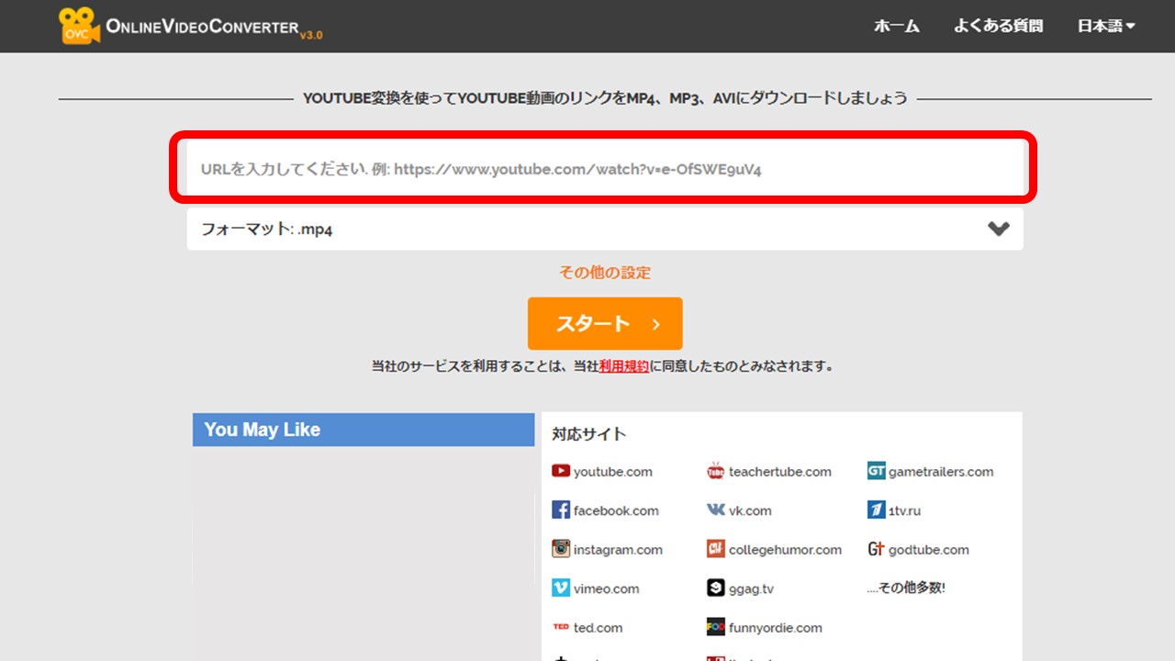Click the TeacherTube icon
Image resolution: width=1175 pixels, height=661 pixels.
[715, 471]
